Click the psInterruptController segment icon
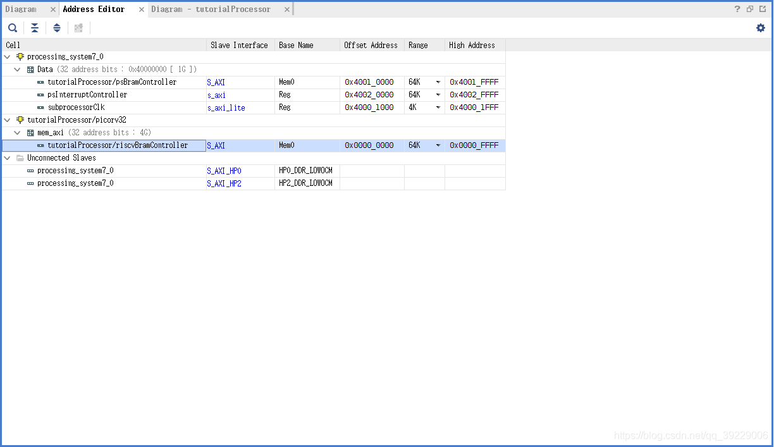Image resolution: width=774 pixels, height=447 pixels. [x=40, y=95]
